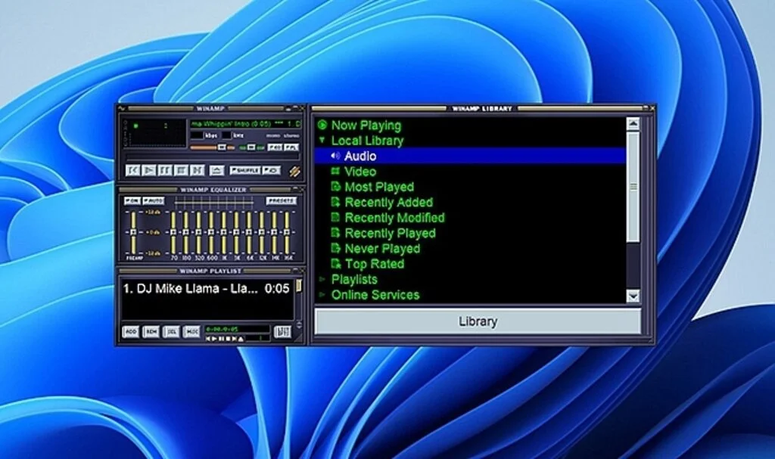The height and width of the screenshot is (459, 775).
Task: Click the library tree scroll down arrow
Action: coord(633,296)
